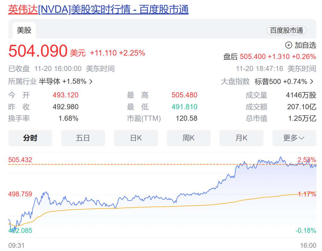Click the chart start time 09:31
This screenshot has height=251, width=322.
16,245
